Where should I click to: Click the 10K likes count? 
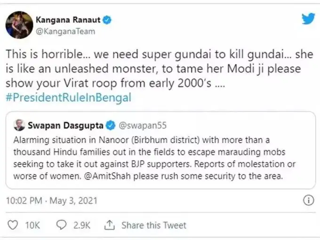(32, 225)
